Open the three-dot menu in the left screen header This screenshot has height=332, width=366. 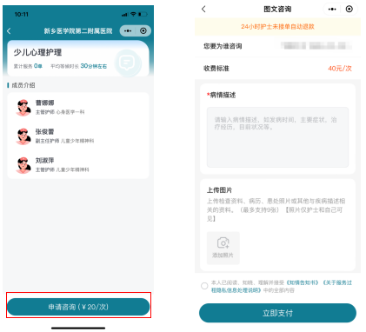[x=128, y=31]
